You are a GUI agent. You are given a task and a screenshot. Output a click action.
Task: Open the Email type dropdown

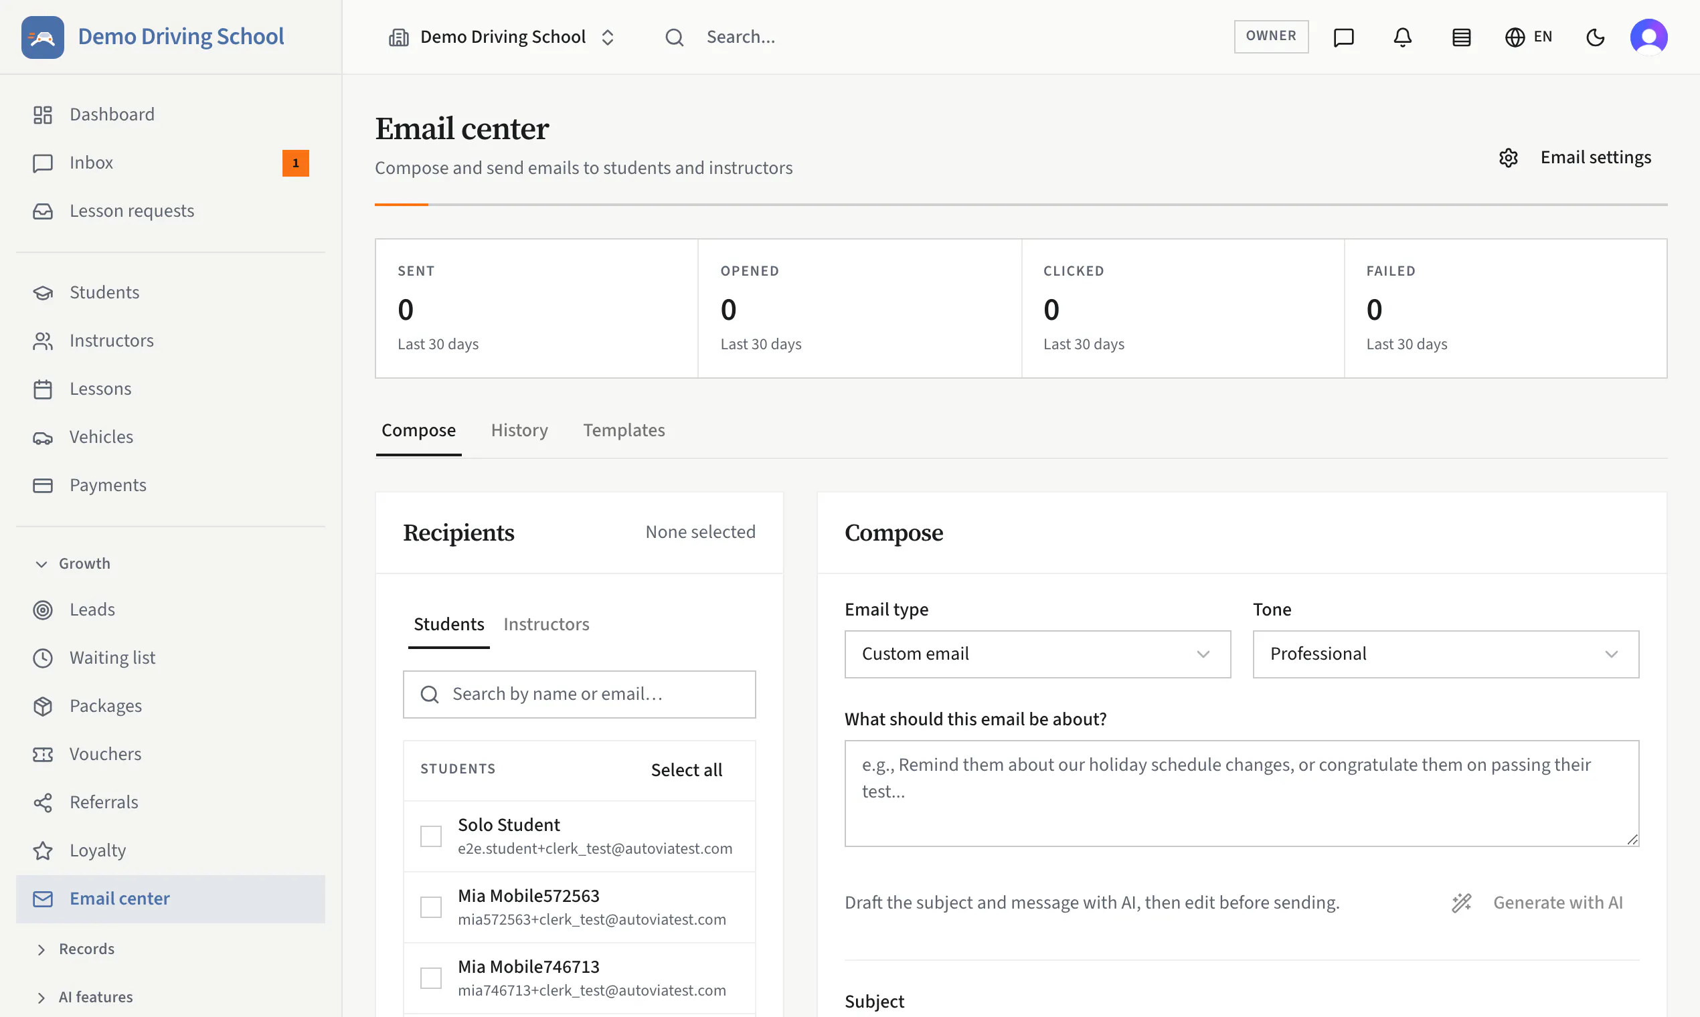click(1037, 654)
